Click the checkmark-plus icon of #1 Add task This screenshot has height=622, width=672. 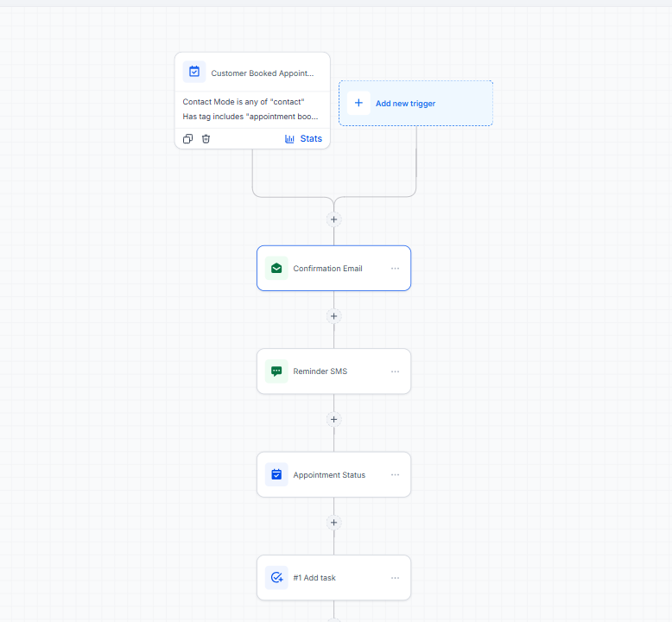[276, 578]
